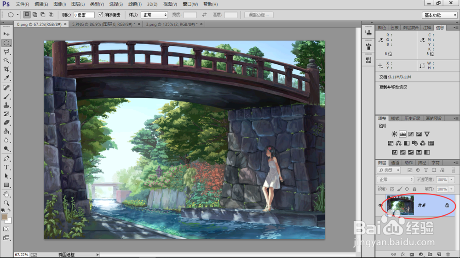Viewport: 460px width, 258px height.
Task: Open the Style dropdown in options bar
Action: tap(154, 15)
